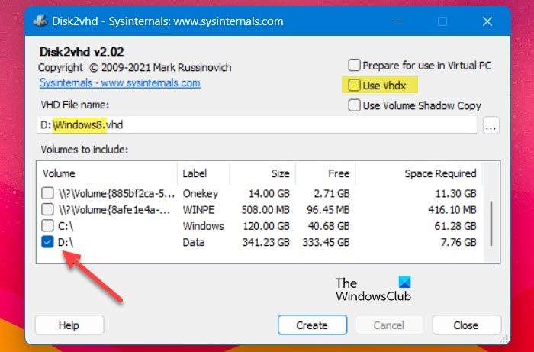Screen dimensions: 534x352
Task: Select the Windows label cell
Action: (204, 226)
